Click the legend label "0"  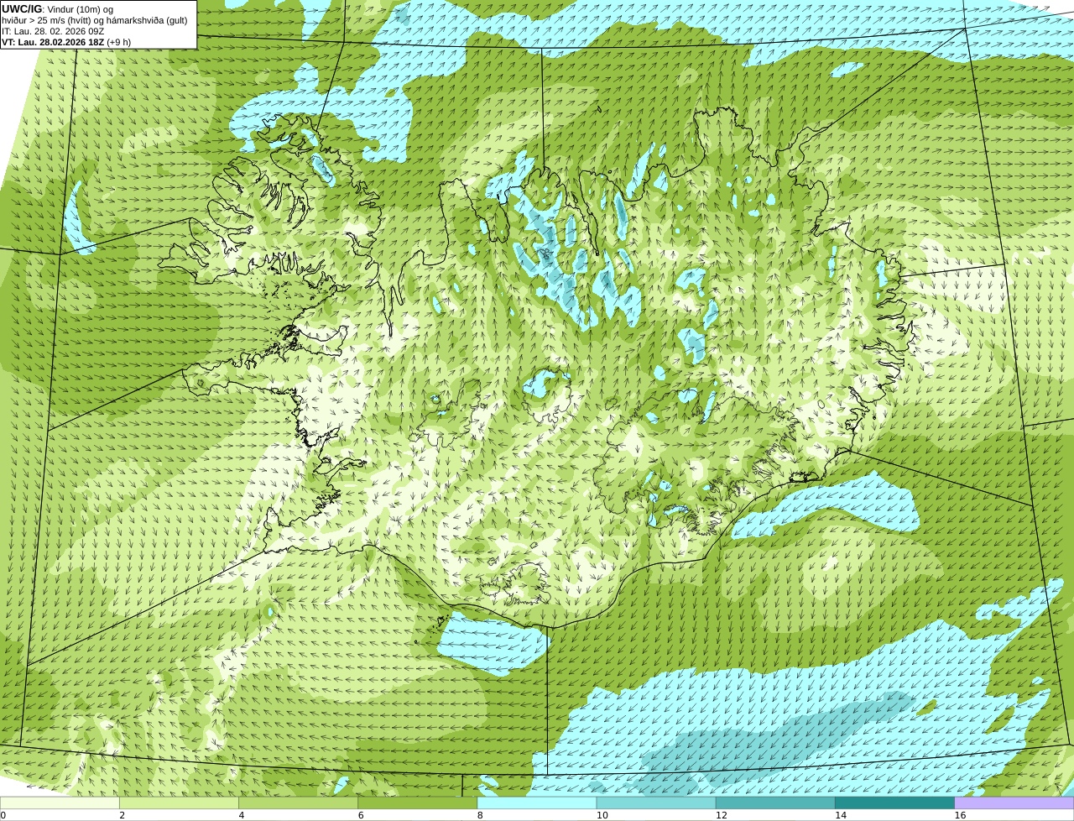[3, 815]
